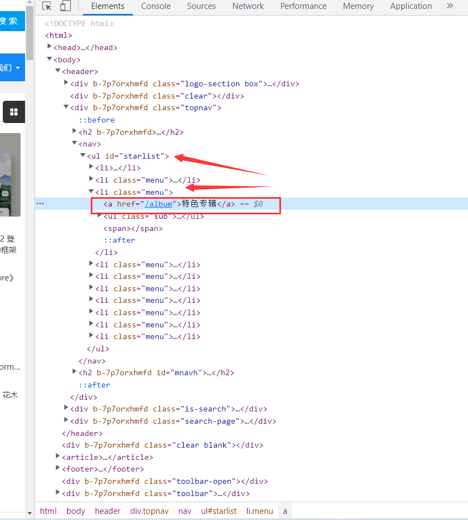Select ul#starlist in the breadcrumb
This screenshot has width=468, height=520.
tap(219, 511)
